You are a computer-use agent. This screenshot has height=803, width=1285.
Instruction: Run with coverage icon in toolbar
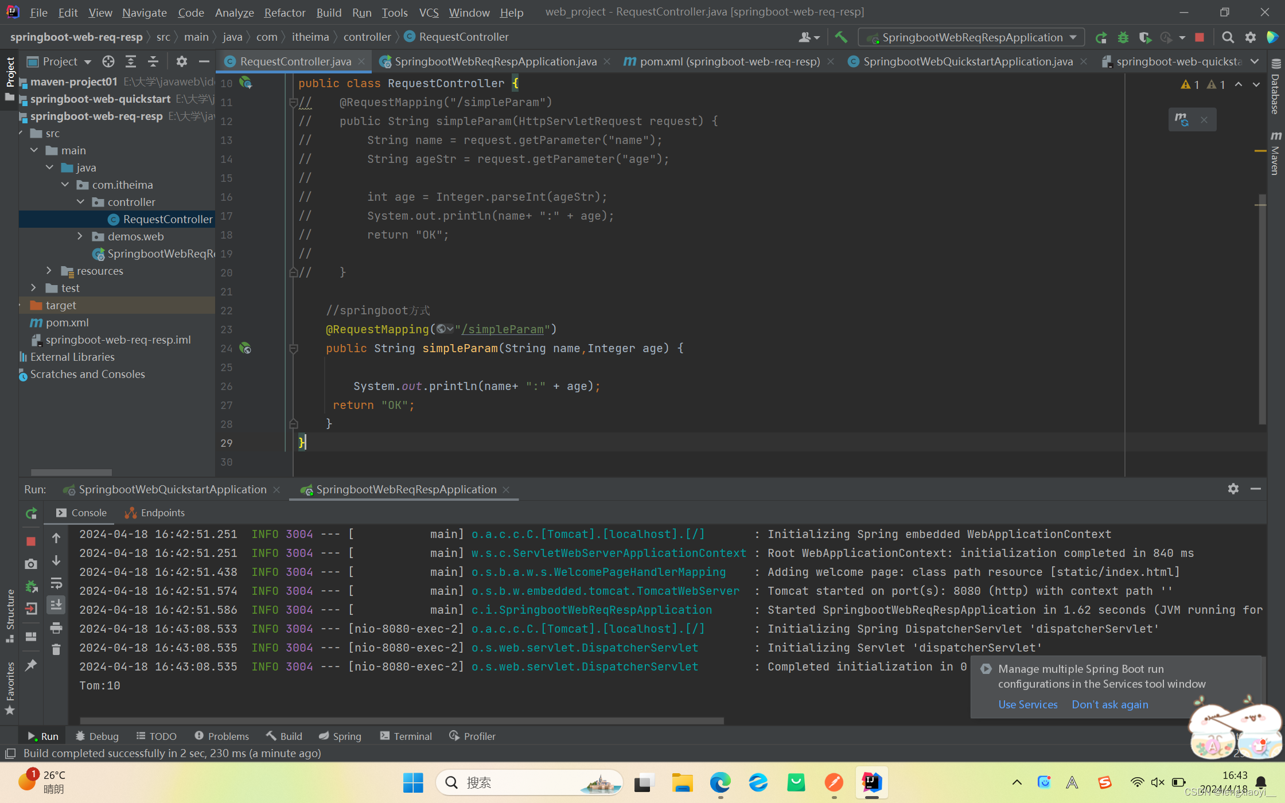click(x=1144, y=37)
